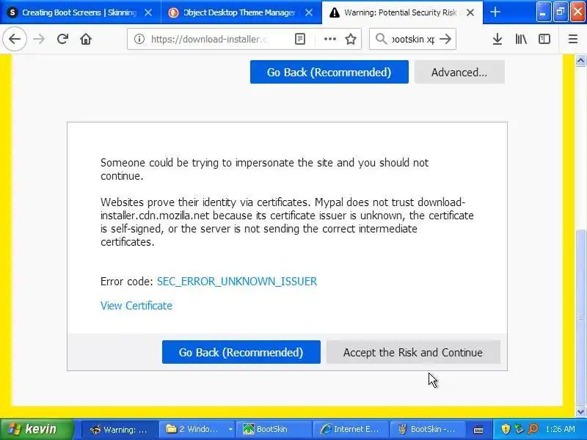Open a new tab with the plus button
The height and width of the screenshot is (440, 587).
tap(495, 12)
